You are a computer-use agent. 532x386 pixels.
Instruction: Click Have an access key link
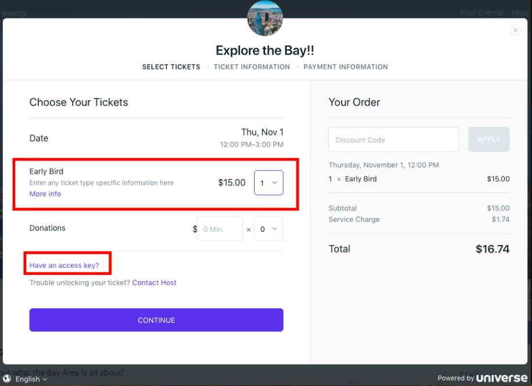point(64,265)
